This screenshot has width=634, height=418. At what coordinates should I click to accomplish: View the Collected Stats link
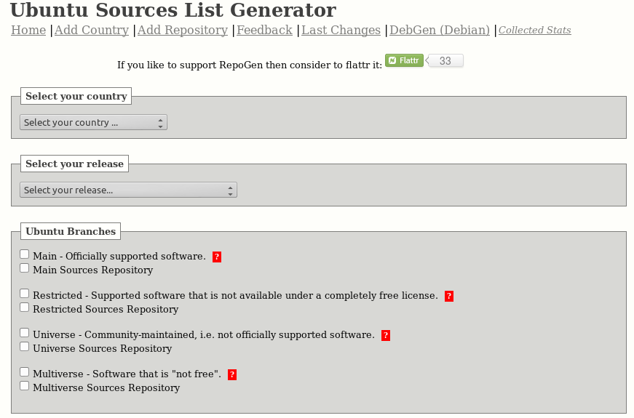coord(534,31)
